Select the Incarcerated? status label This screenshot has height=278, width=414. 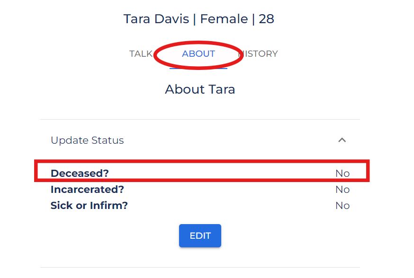coord(87,190)
